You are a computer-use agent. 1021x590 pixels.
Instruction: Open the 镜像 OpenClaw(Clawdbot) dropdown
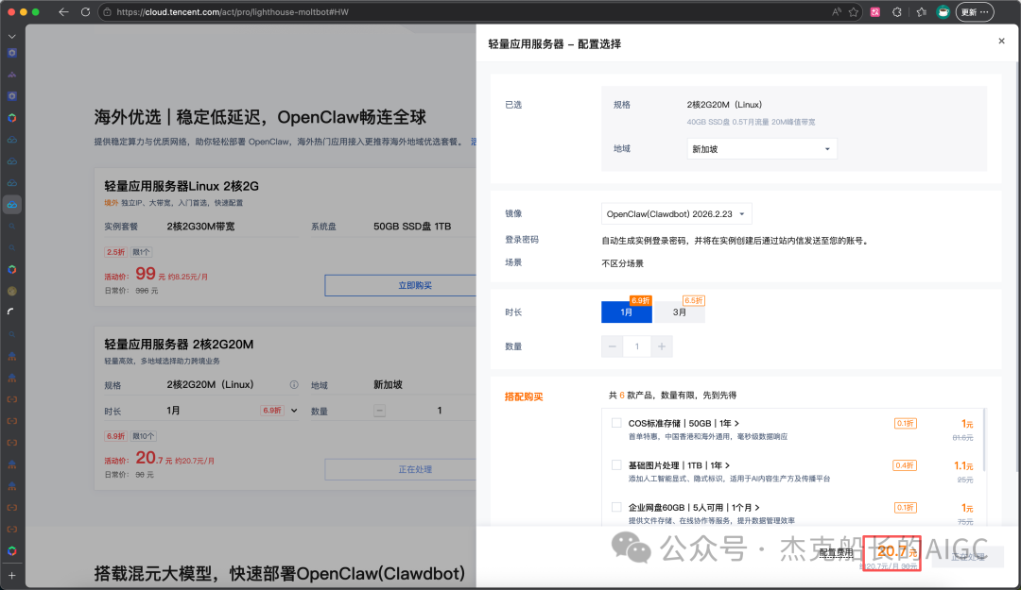[677, 214]
